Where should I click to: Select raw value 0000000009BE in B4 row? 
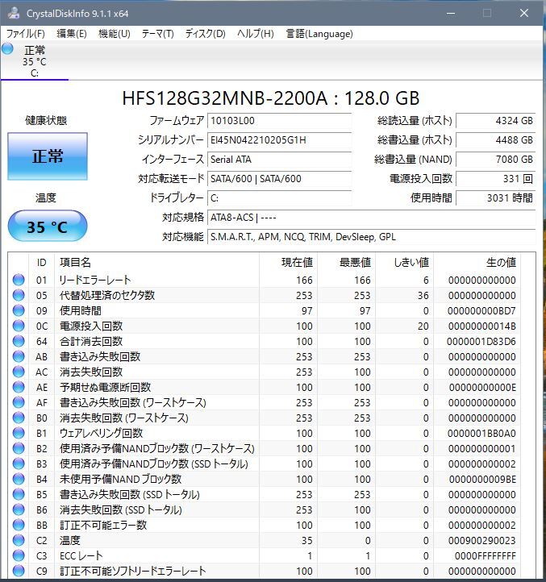click(482, 480)
